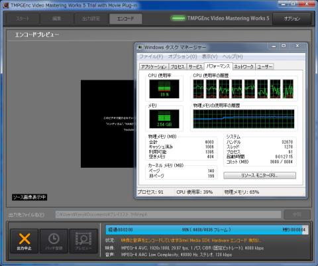
Task: Click the 物理メモリ: 65% status entry
Action: point(242,192)
